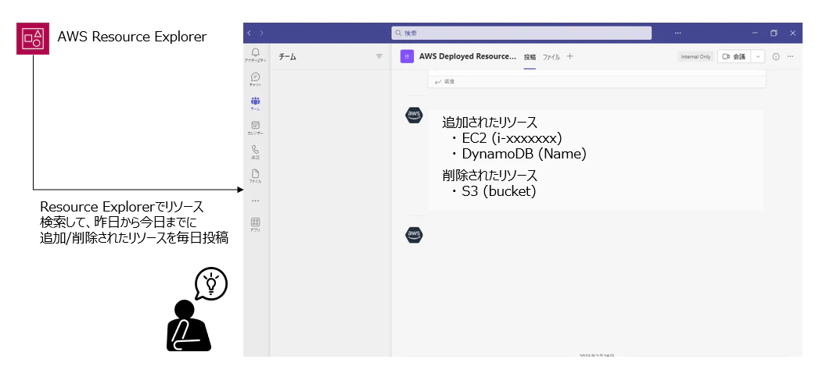Switch to the 投稿 tab
Image resolution: width=819 pixels, height=377 pixels.
coord(530,57)
